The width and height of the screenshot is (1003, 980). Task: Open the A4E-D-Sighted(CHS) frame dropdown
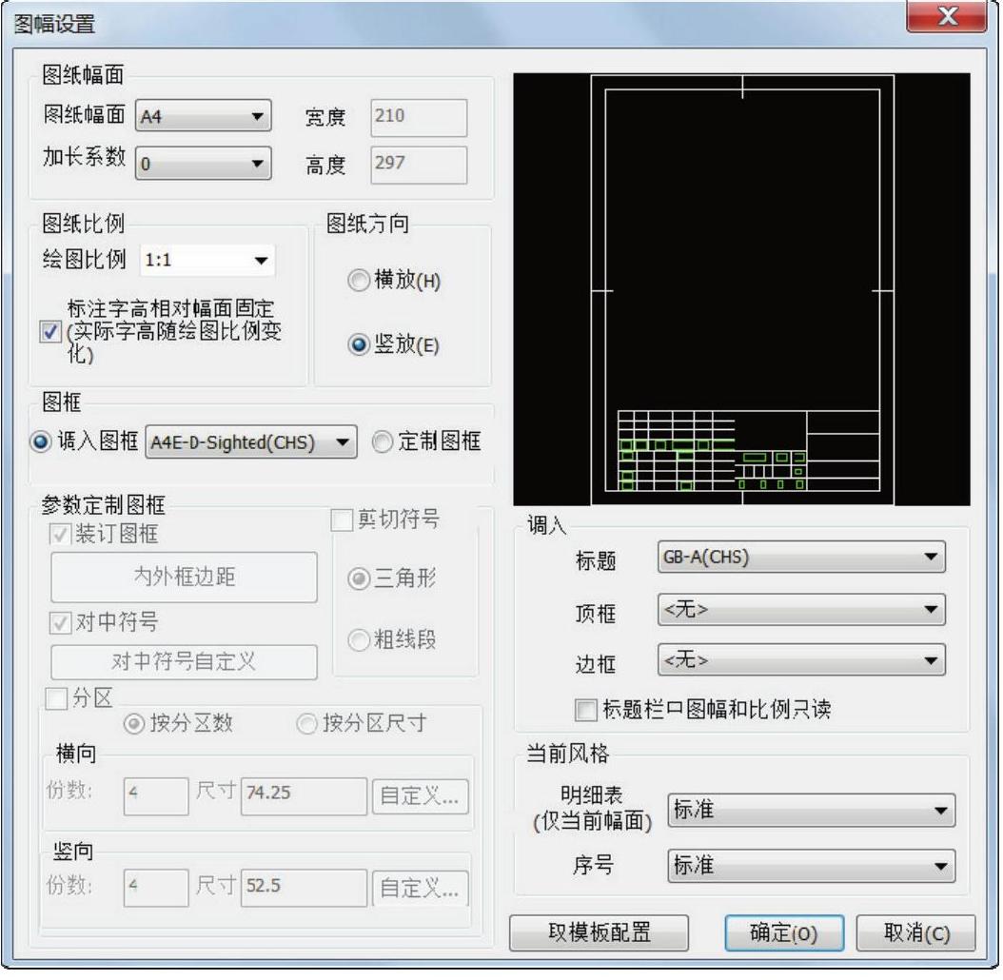point(251,442)
